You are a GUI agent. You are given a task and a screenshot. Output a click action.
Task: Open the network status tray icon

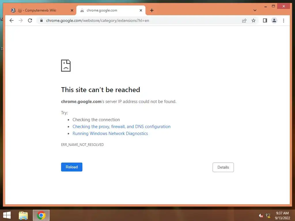(268, 216)
